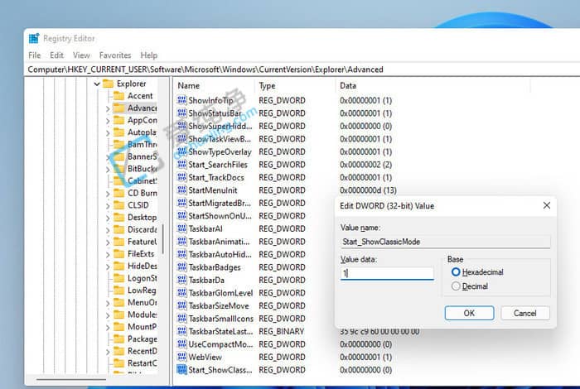Image resolution: width=580 pixels, height=389 pixels.
Task: Click into the Value data field
Action: pos(387,273)
